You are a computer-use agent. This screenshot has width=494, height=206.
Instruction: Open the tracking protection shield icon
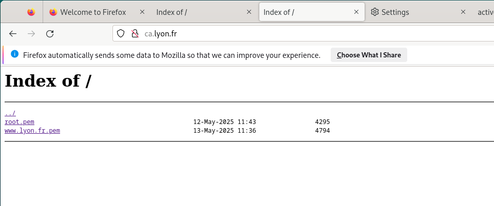[x=121, y=33]
